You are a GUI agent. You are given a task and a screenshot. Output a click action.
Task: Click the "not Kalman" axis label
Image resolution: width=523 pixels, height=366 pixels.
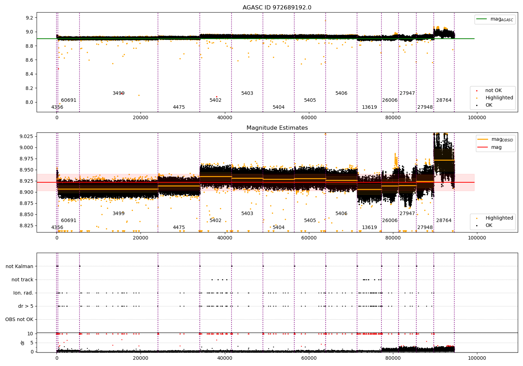[20, 267]
